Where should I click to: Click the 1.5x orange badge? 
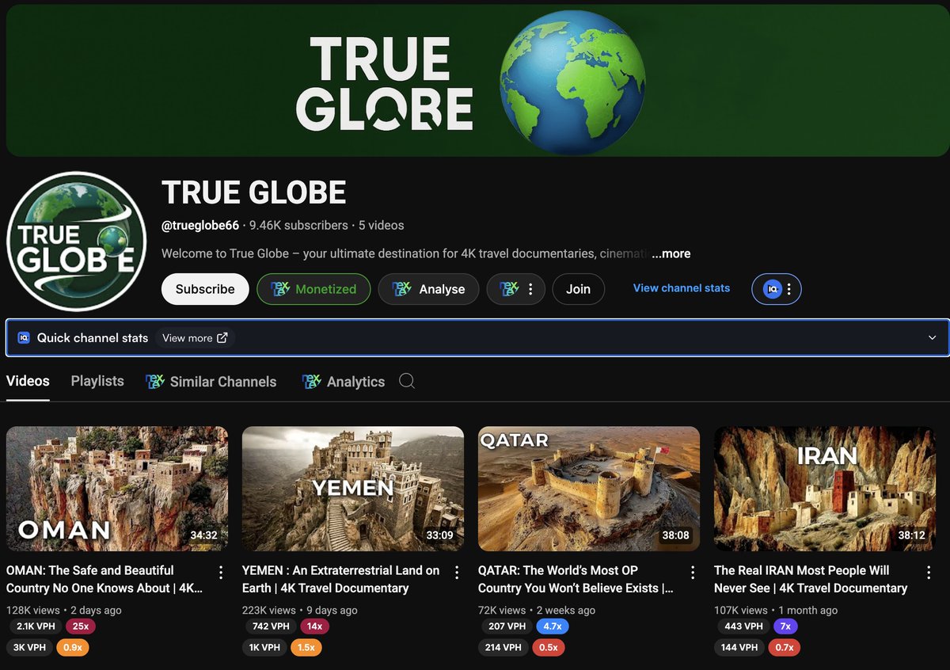[x=306, y=647]
